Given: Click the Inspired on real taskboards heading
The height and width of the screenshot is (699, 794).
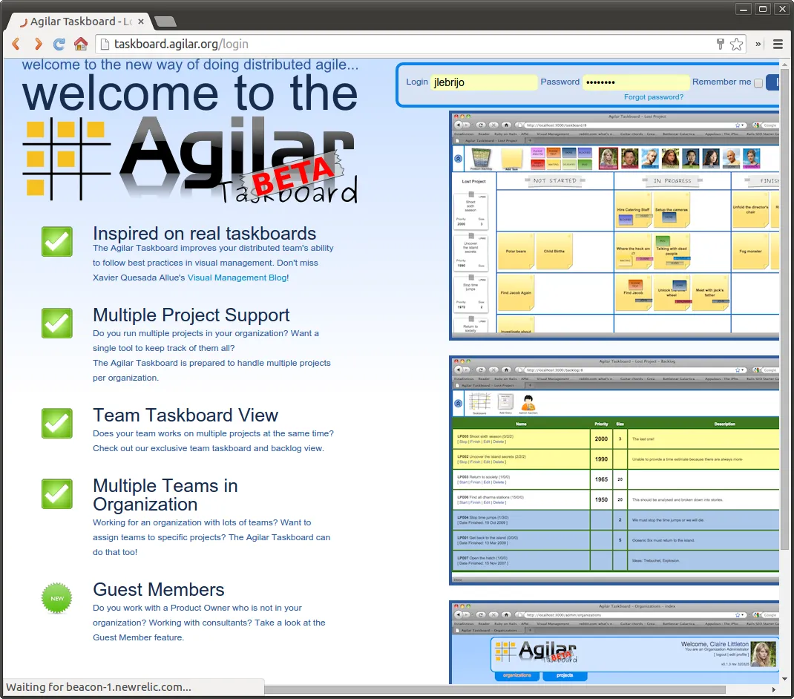Looking at the screenshot, I should point(204,234).
